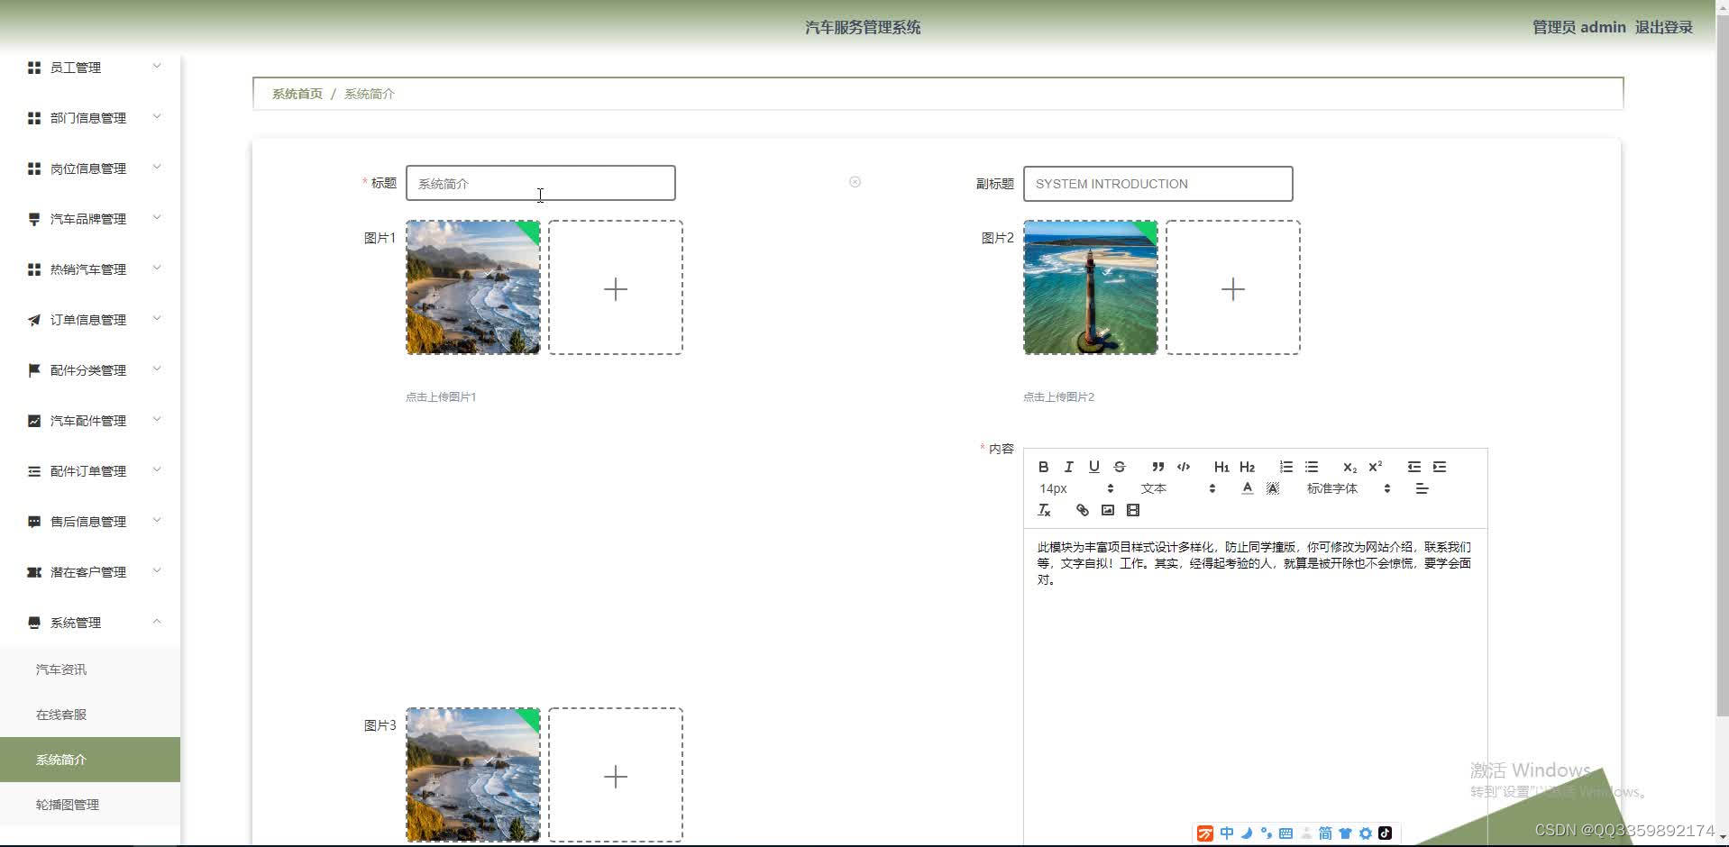1729x847 pixels.
Task: Toggle IME simplified 简 character mode
Action: pos(1325,833)
